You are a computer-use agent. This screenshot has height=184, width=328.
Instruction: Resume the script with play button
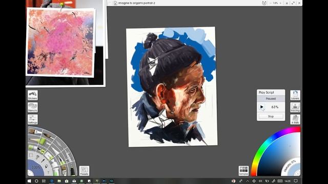(262, 107)
